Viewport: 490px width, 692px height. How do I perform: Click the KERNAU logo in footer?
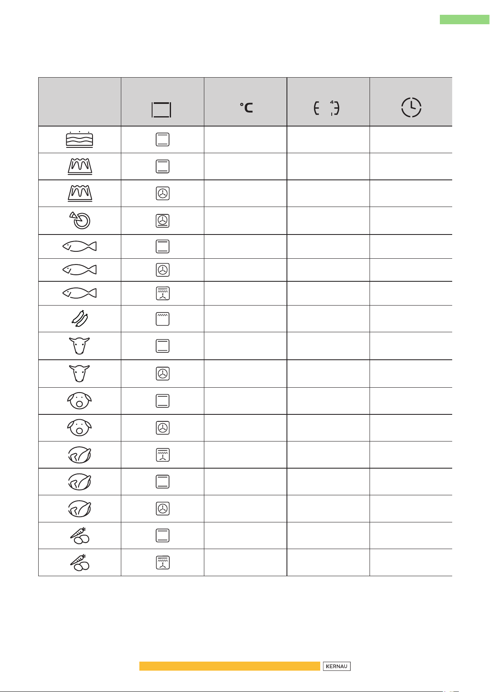tap(337, 666)
